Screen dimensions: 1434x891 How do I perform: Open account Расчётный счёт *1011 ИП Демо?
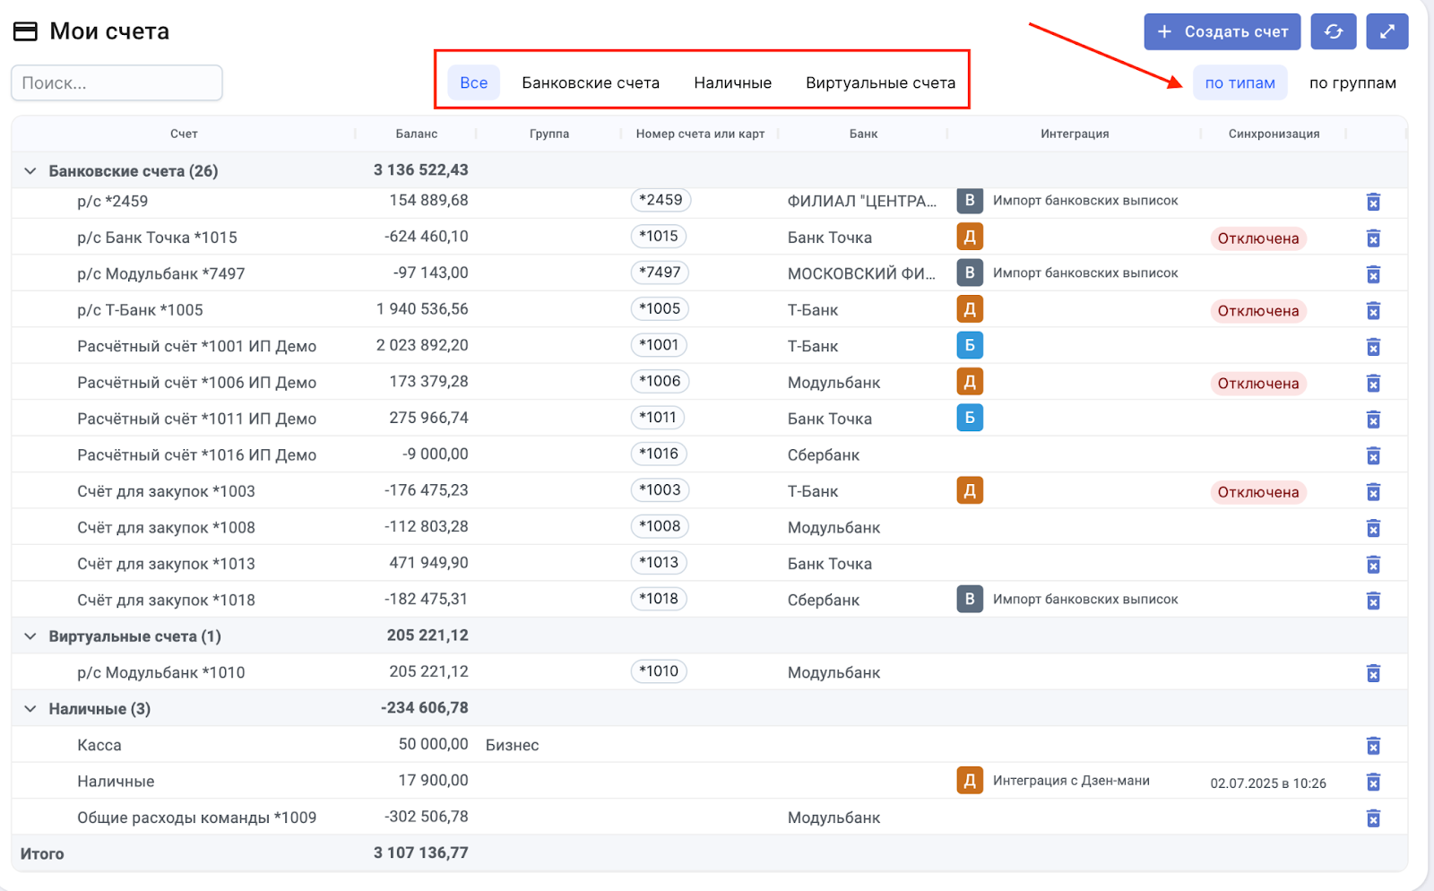click(196, 419)
